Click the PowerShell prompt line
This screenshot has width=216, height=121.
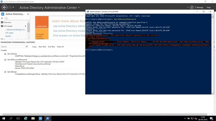point(99,50)
